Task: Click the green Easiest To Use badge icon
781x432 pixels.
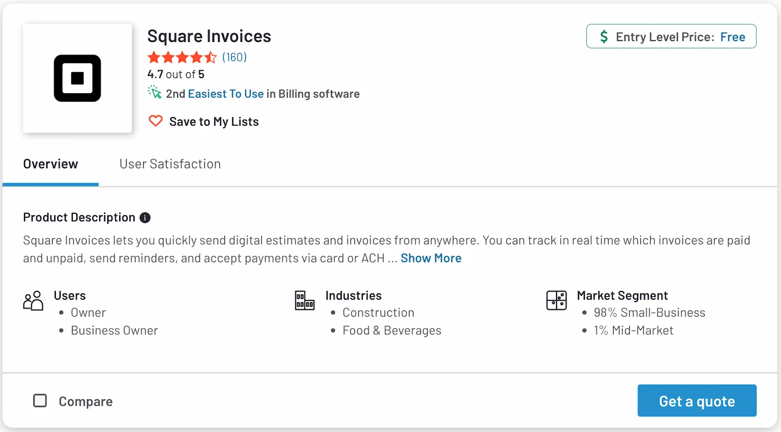Action: [154, 93]
